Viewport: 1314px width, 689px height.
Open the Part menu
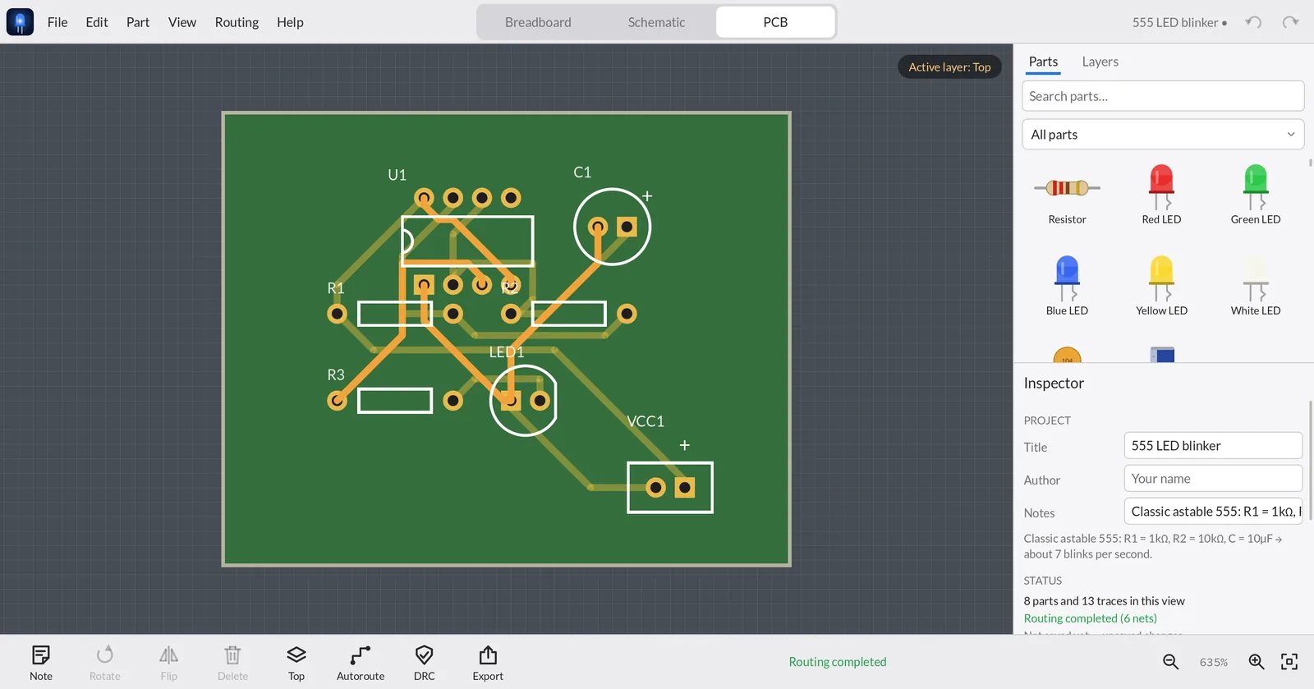pos(138,22)
